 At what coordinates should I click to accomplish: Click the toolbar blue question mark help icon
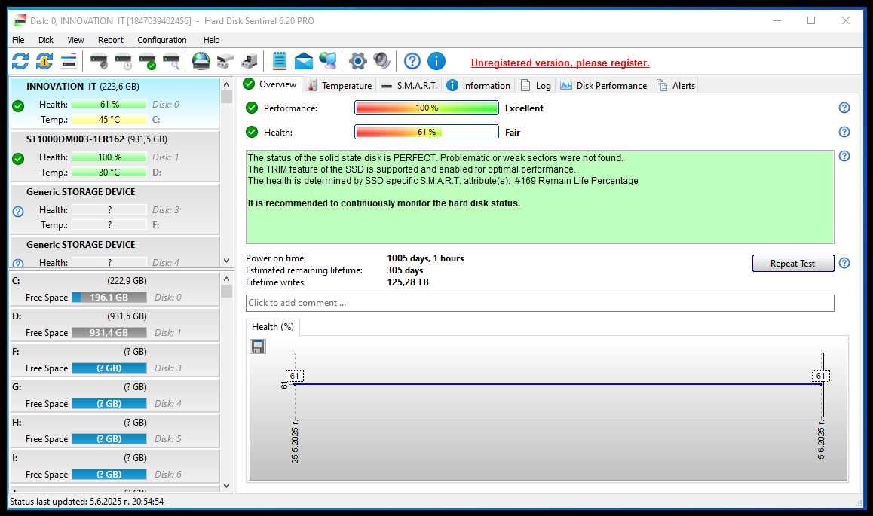click(412, 61)
